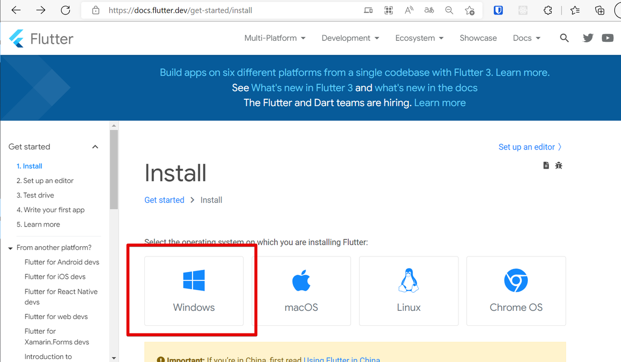The width and height of the screenshot is (621, 362).
Task: Go back with the browser back arrow
Action: point(16,10)
